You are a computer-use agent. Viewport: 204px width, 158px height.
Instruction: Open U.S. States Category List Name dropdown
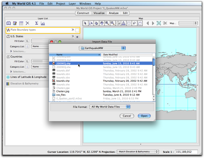click(40, 46)
